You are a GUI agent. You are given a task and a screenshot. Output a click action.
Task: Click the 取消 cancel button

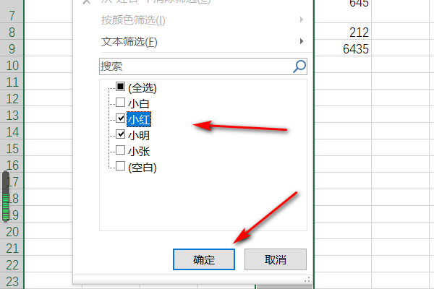tap(276, 259)
